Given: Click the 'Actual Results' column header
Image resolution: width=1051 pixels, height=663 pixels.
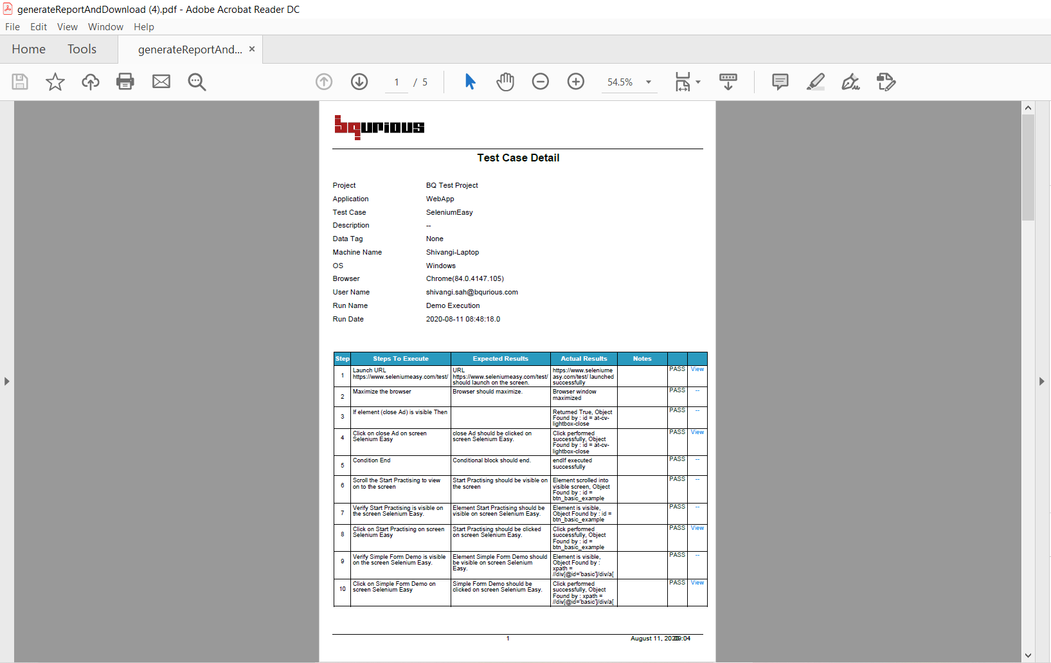Looking at the screenshot, I should [584, 359].
